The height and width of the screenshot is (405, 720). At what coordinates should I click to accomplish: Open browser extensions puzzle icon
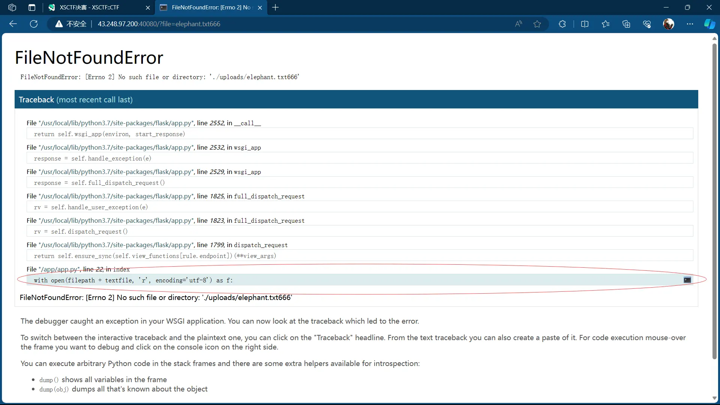click(x=562, y=24)
